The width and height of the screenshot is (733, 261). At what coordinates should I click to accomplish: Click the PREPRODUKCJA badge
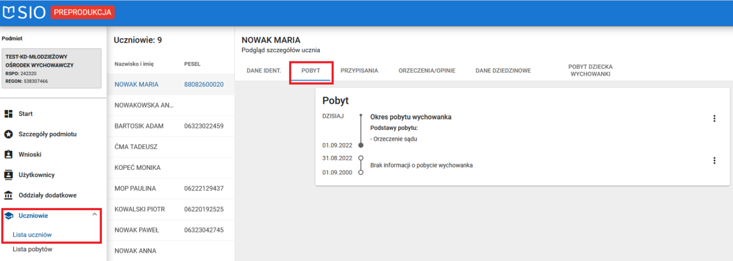coord(82,13)
